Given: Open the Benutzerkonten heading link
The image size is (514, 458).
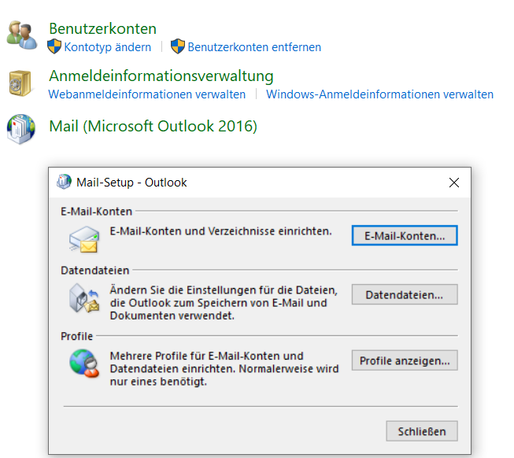Looking at the screenshot, I should pyautogui.click(x=102, y=28).
